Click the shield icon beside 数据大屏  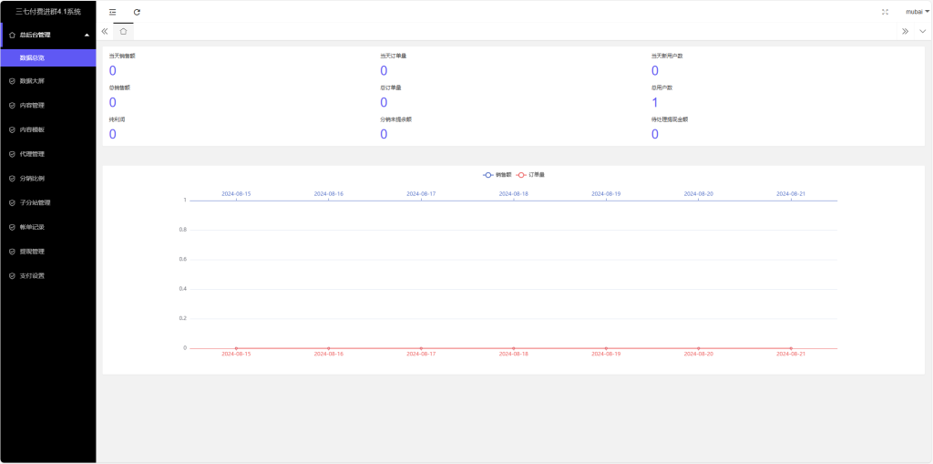click(12, 81)
